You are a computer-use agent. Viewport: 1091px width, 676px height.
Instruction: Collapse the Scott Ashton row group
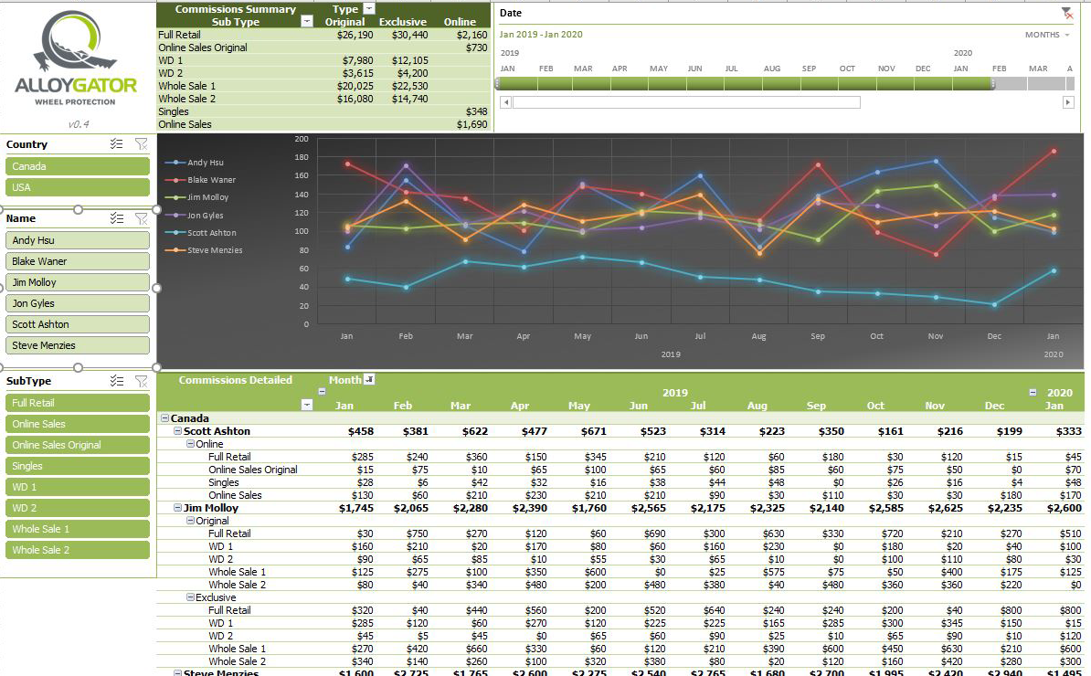[x=177, y=431]
